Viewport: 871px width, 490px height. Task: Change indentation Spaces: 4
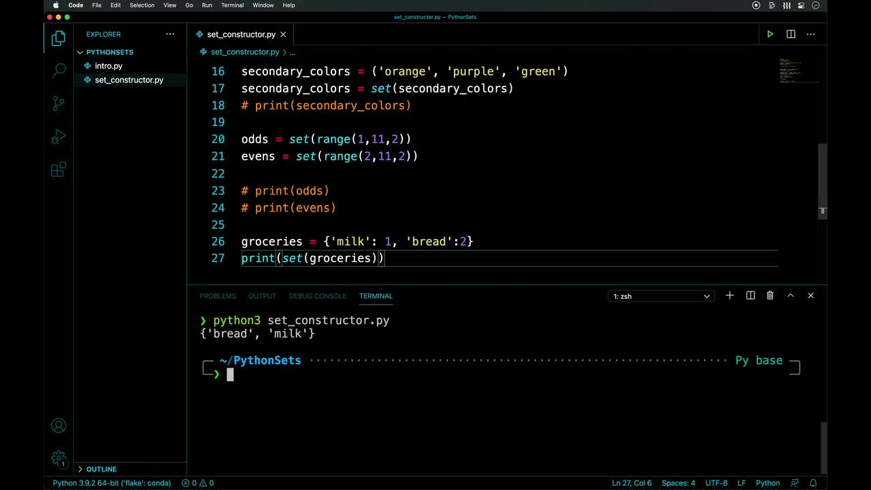(x=678, y=483)
